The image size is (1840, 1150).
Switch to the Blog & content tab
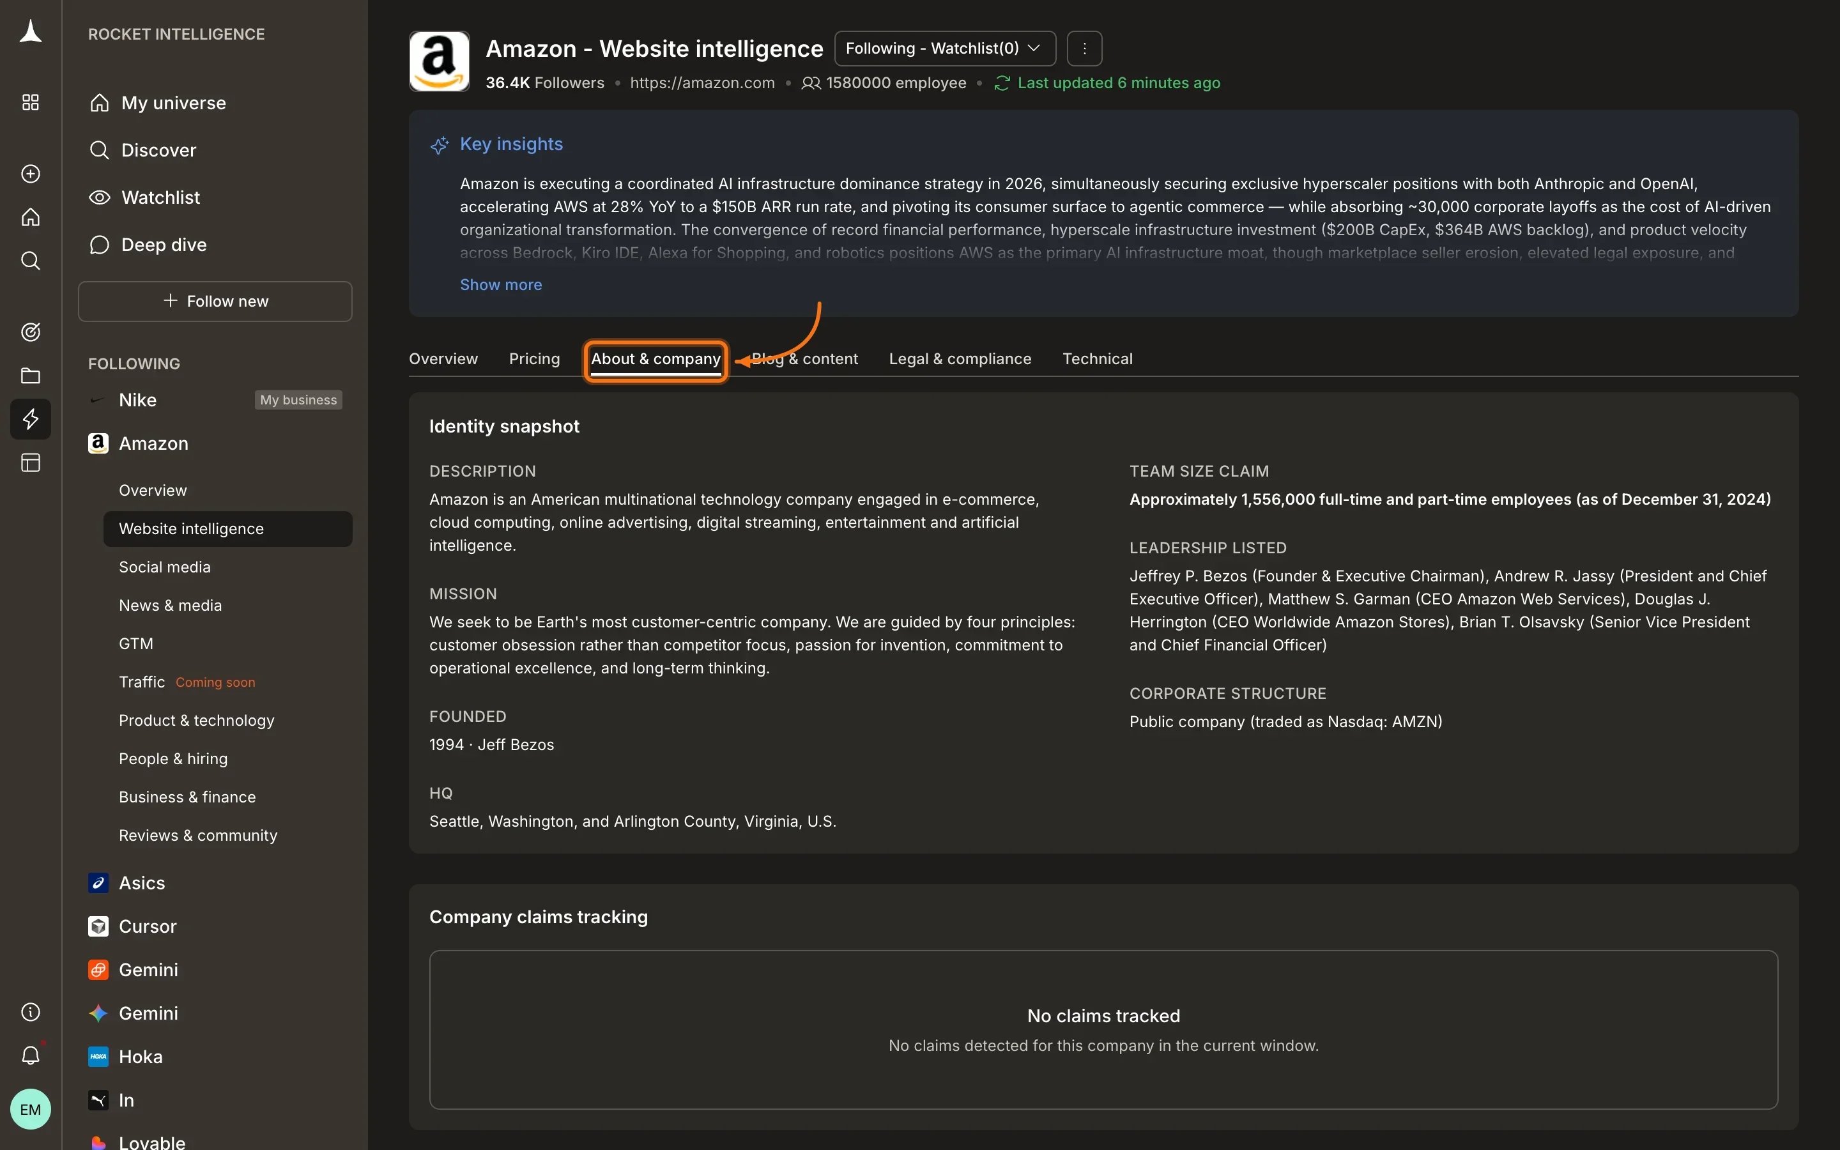pyautogui.click(x=804, y=359)
